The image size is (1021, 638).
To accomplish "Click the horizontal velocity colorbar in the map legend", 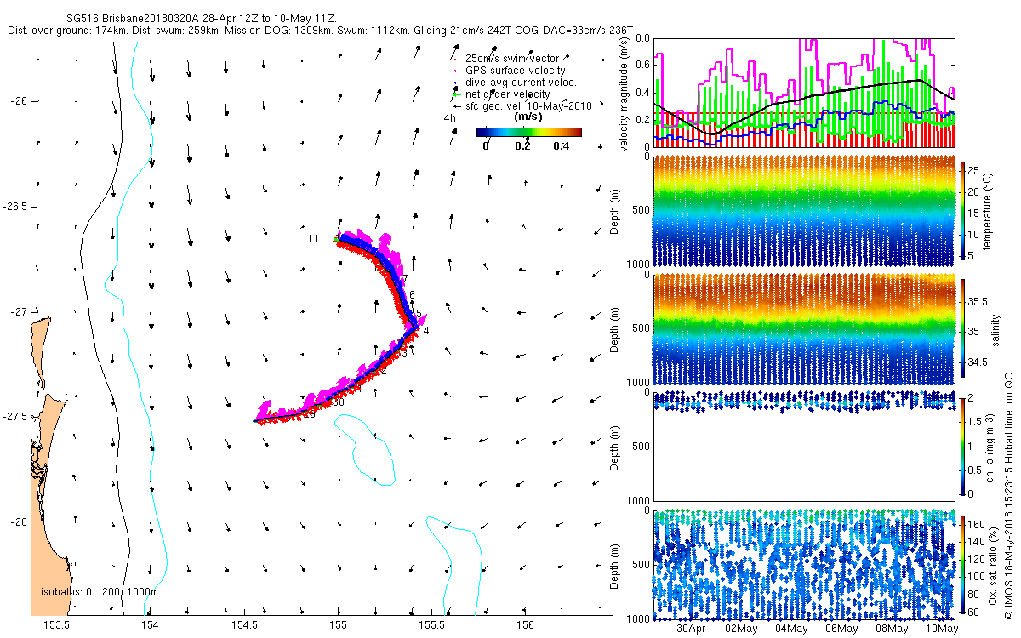I will 528,132.
